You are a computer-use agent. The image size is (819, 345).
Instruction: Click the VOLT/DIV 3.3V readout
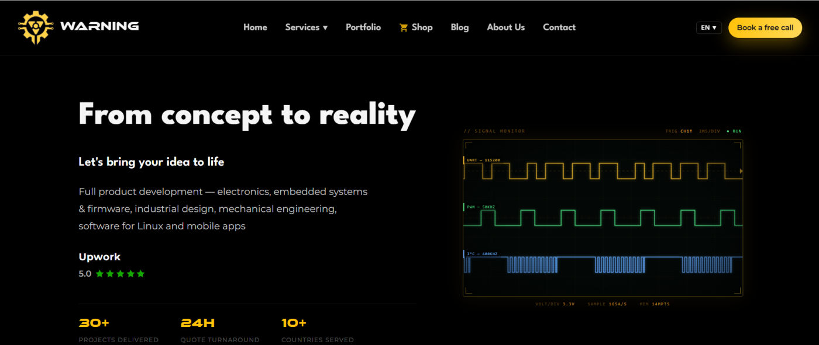[555, 304]
